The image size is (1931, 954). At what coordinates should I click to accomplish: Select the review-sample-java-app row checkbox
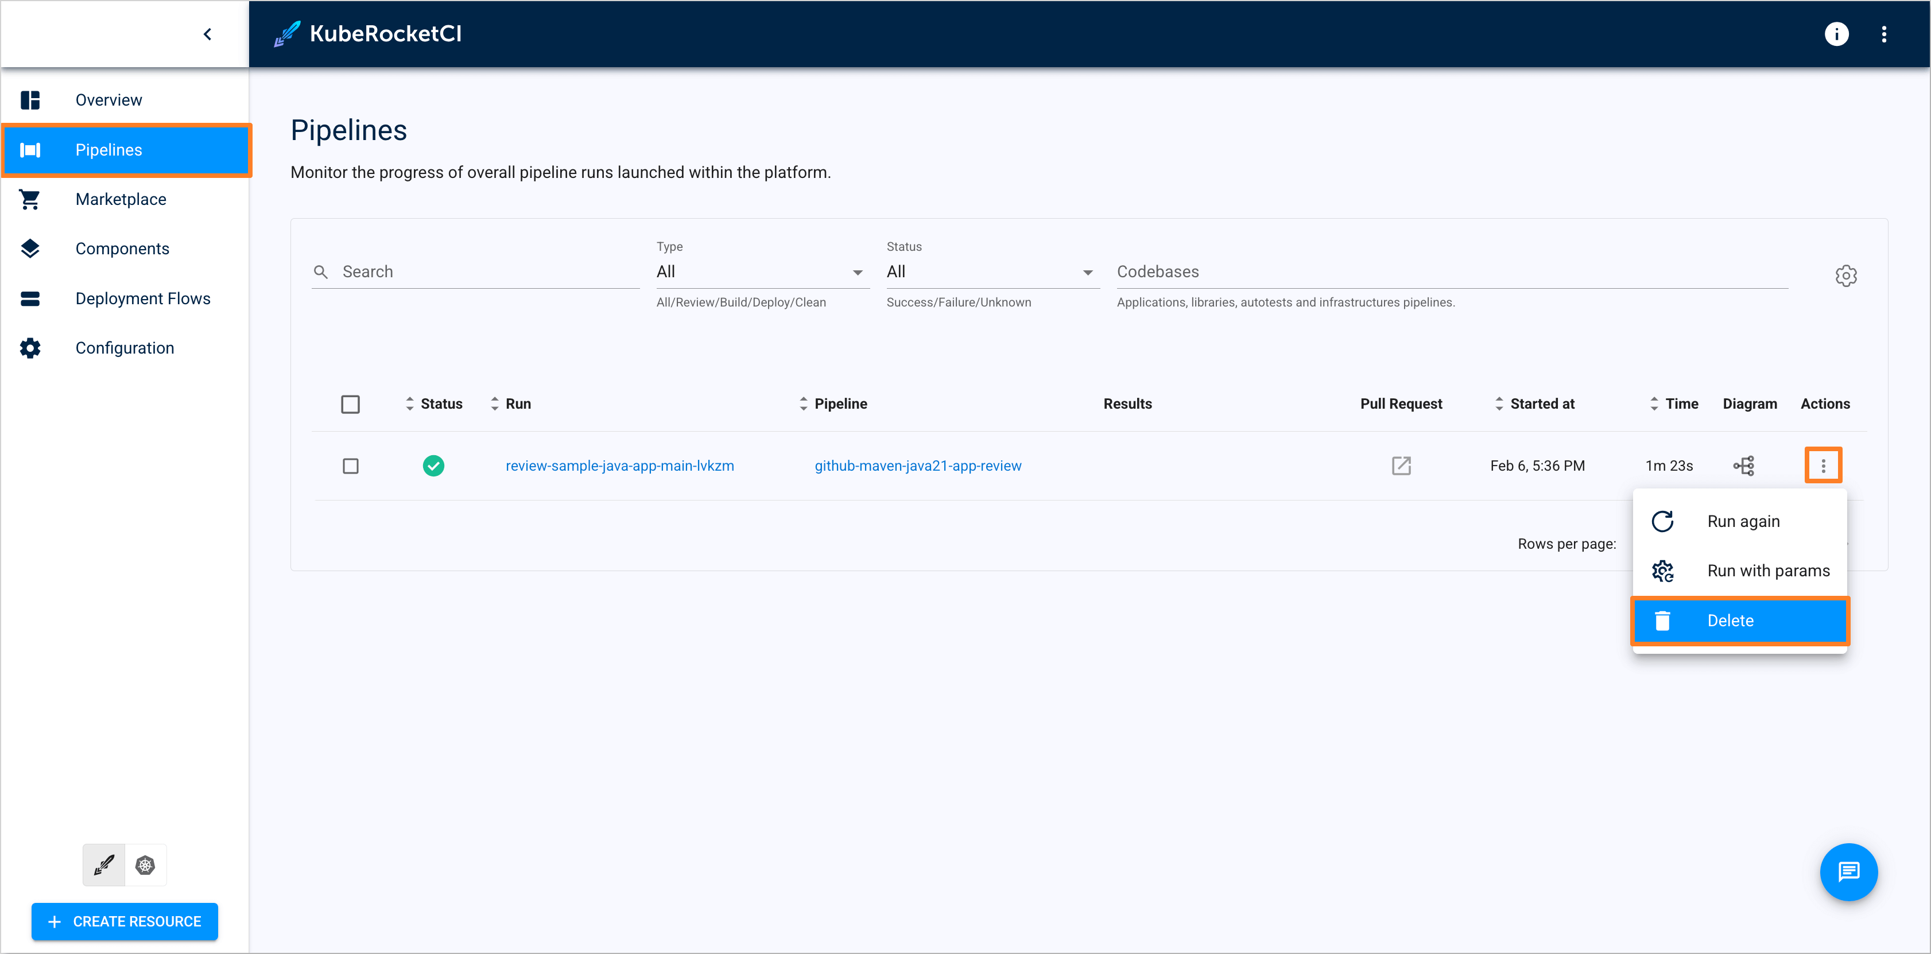point(350,466)
